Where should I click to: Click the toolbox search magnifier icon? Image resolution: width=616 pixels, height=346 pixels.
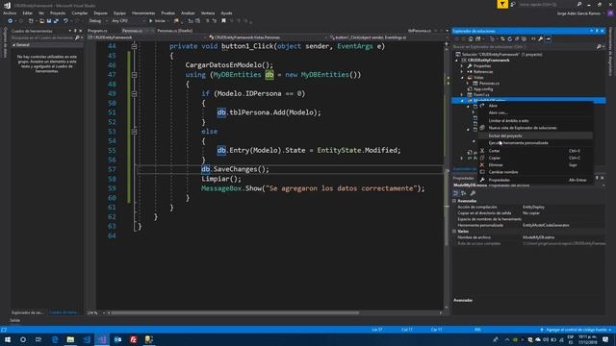77,37
